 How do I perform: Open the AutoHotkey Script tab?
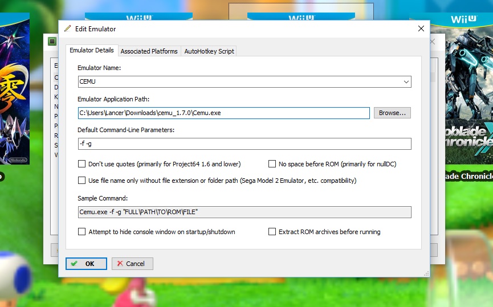pyautogui.click(x=209, y=51)
